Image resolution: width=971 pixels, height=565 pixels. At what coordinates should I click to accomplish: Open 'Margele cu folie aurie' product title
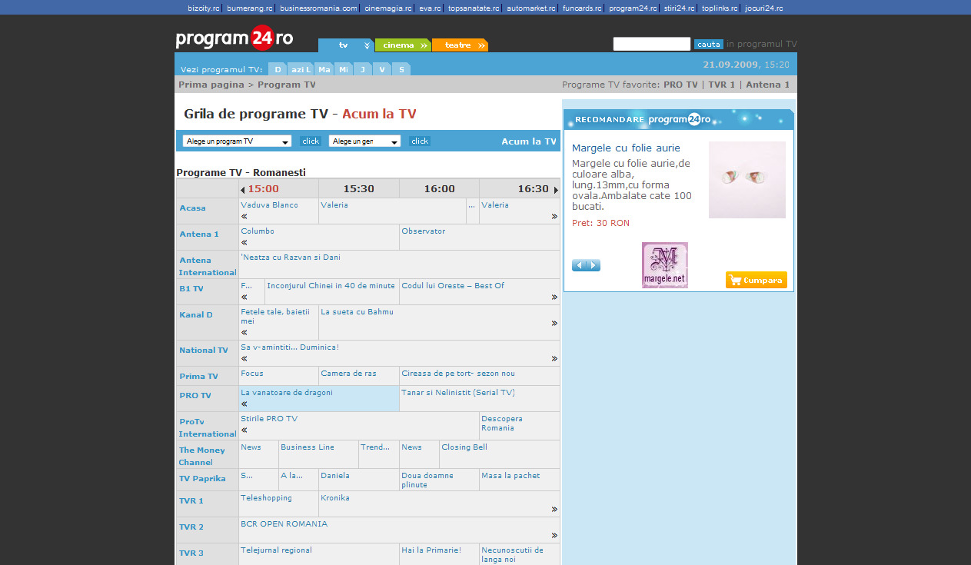[x=626, y=148]
